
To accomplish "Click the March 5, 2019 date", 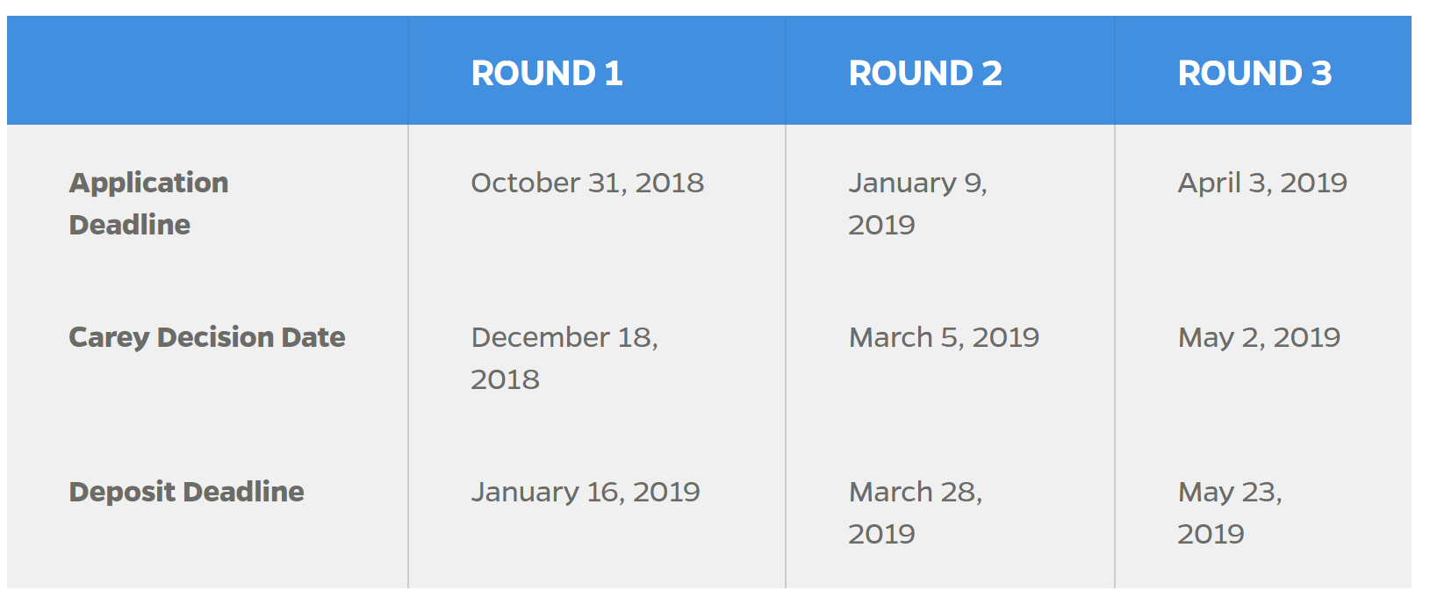I will [944, 337].
